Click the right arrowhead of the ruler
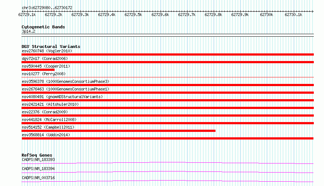This screenshot has height=186, width=324. coord(313,11)
